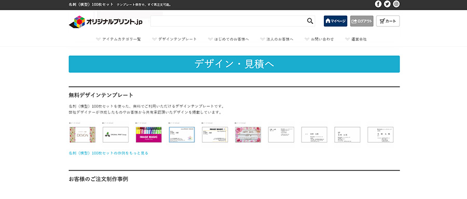The image size is (467, 199).
Task: Select the yellow-bordered IMAGE MAGIC template
Action: [215, 135]
